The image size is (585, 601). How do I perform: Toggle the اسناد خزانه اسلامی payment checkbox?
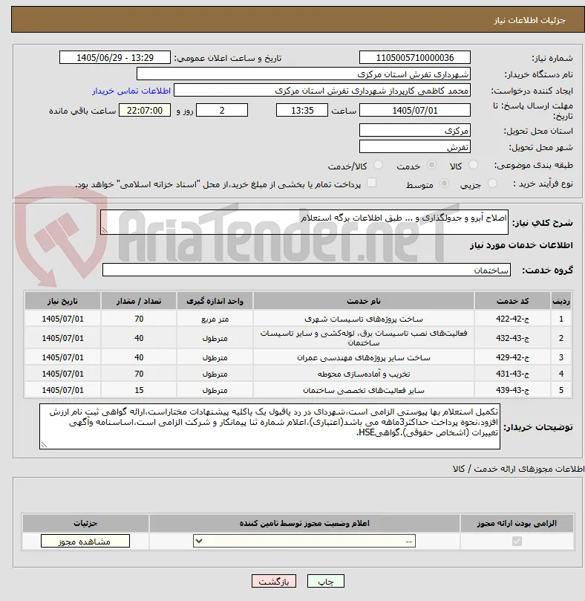[x=371, y=183]
